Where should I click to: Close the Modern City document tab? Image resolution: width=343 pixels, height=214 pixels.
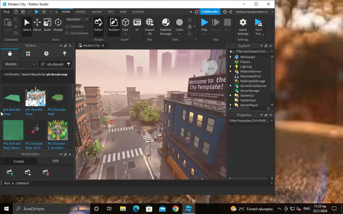click(x=103, y=45)
